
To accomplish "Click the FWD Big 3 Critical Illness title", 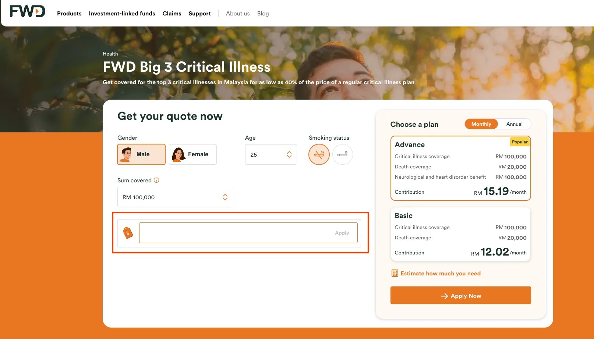I will coord(187,67).
